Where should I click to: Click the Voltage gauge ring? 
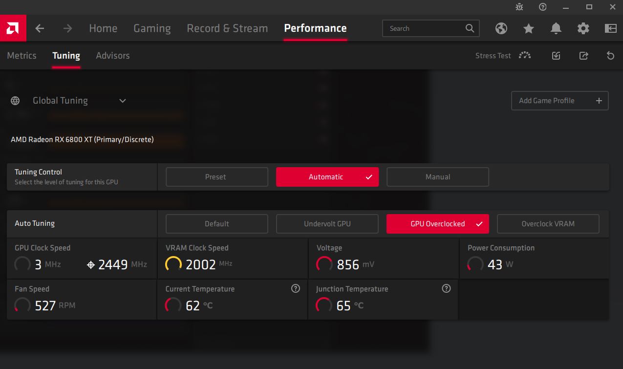pyautogui.click(x=324, y=264)
